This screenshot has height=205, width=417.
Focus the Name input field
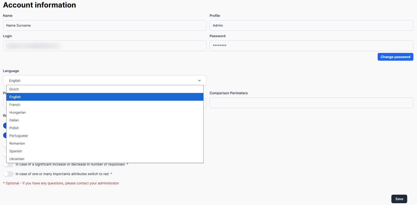(105, 26)
